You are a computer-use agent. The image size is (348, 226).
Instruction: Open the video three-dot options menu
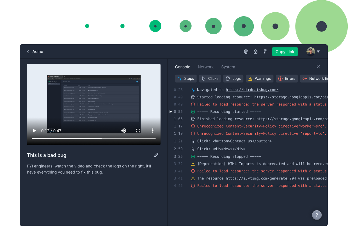tap(153, 130)
